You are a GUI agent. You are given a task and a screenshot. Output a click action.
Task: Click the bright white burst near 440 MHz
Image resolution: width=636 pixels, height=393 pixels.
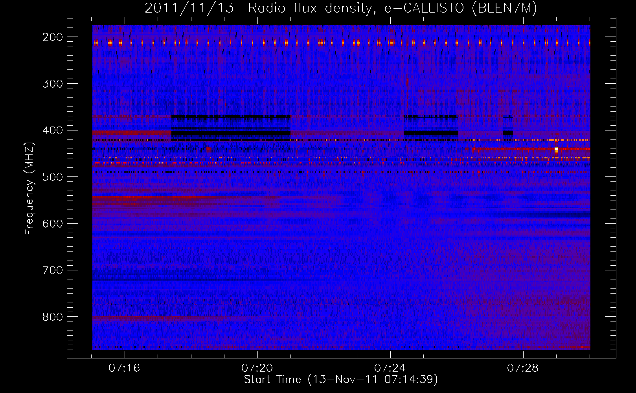[x=556, y=149]
